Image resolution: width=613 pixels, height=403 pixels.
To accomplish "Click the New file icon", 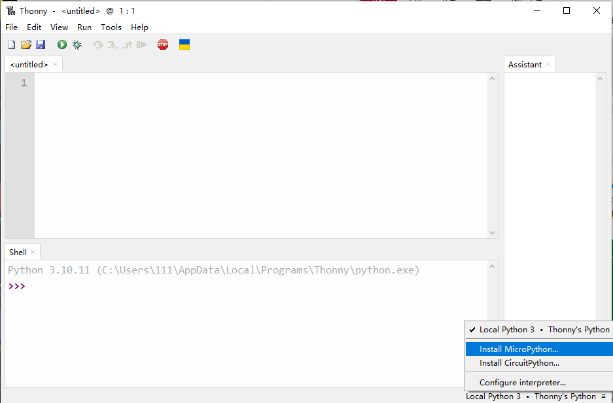I will (11, 44).
